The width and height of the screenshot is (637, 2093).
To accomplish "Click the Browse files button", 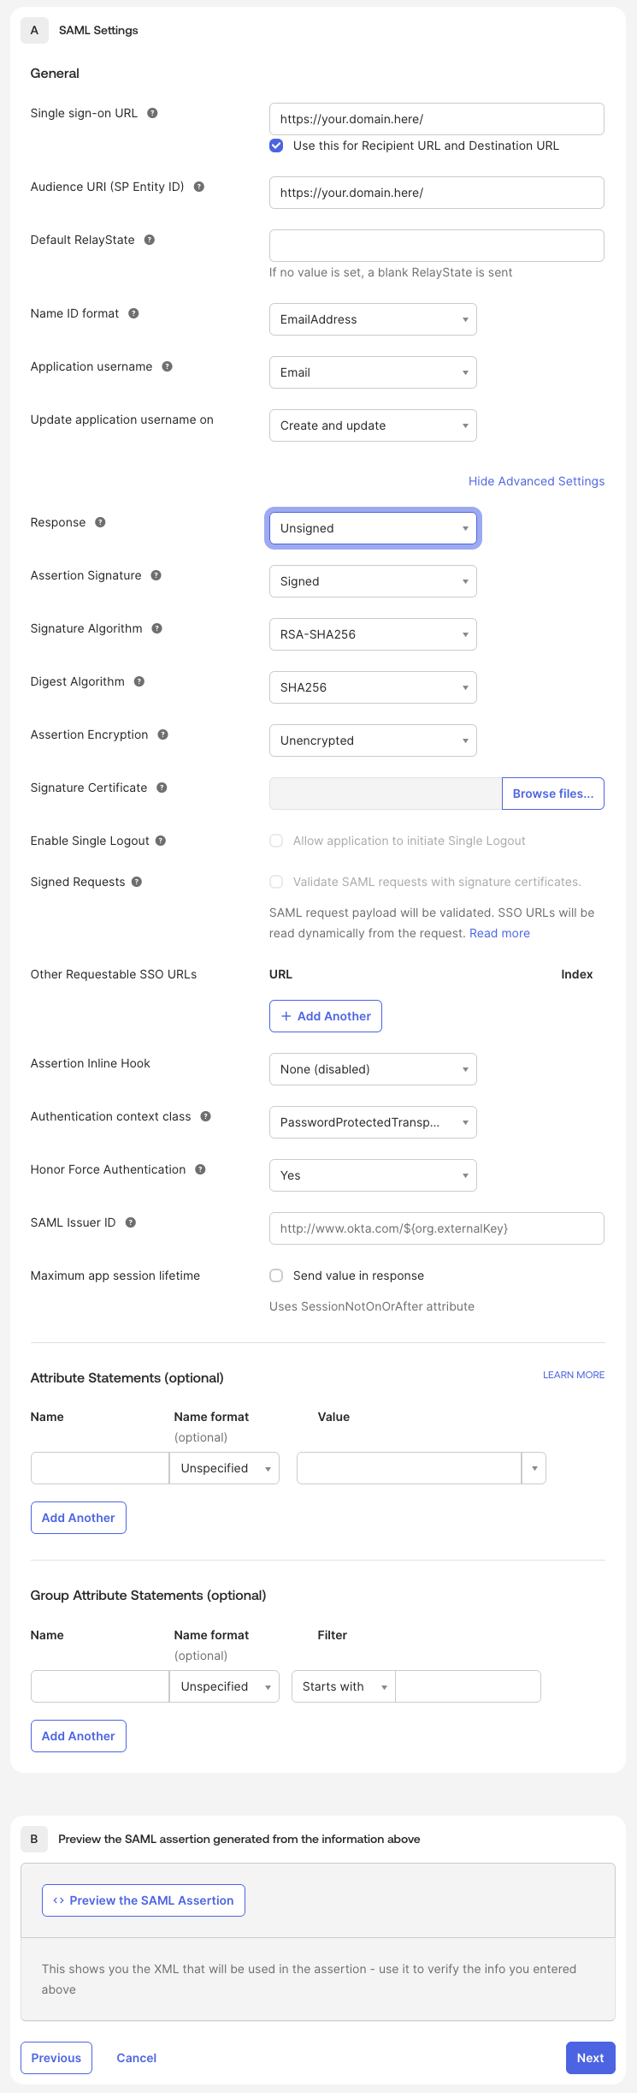I will (552, 793).
